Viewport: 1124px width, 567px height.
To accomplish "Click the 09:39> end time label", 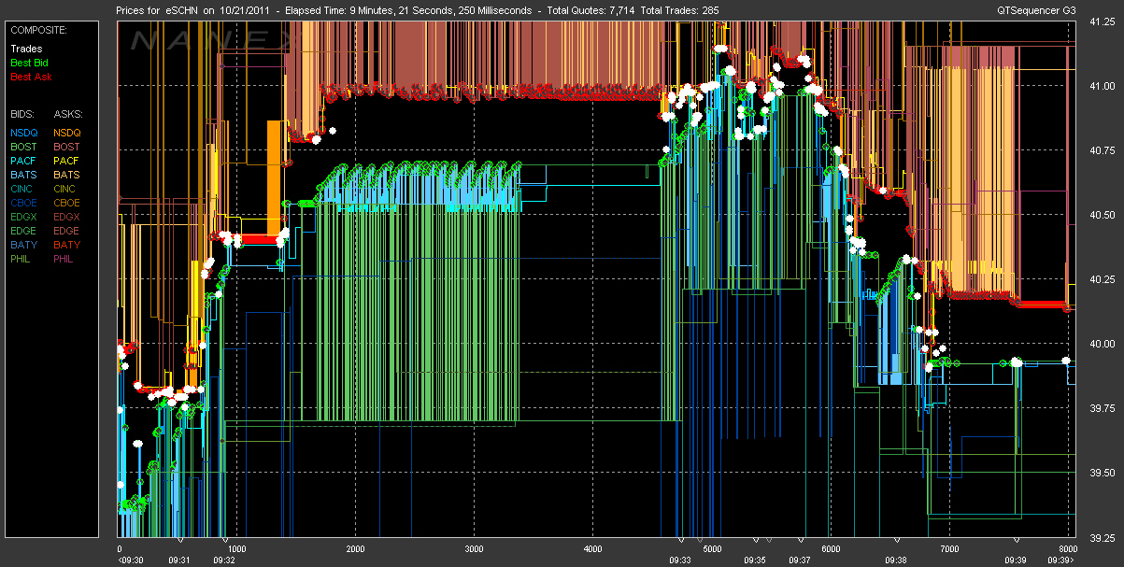I will [1061, 560].
